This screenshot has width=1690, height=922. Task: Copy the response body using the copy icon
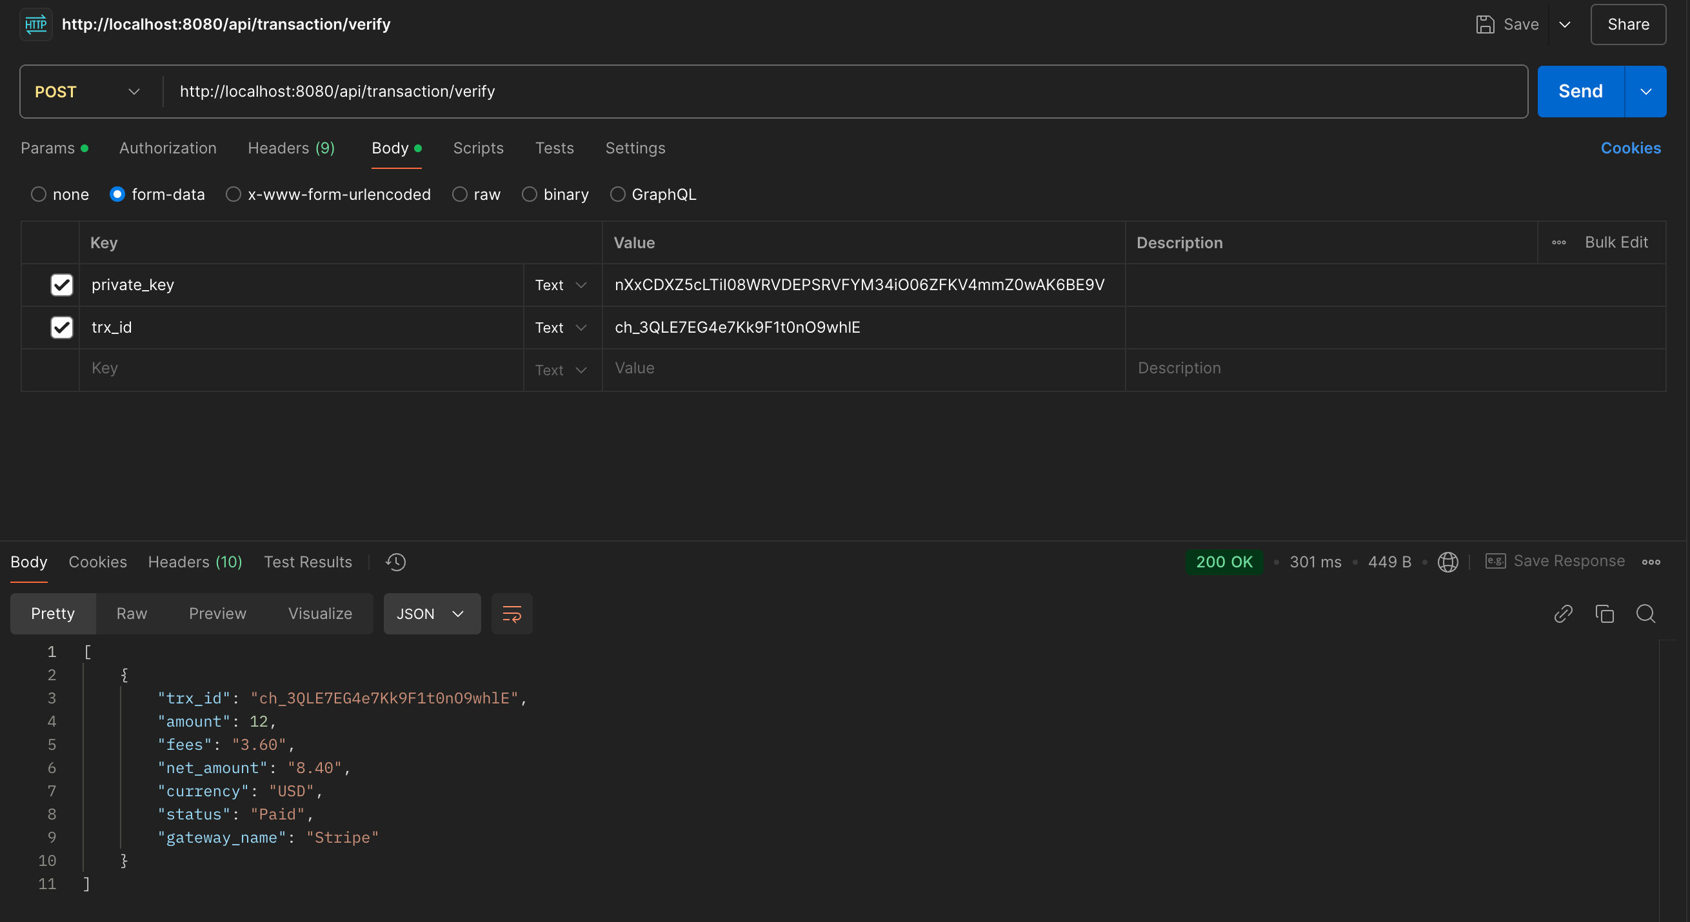pos(1605,614)
